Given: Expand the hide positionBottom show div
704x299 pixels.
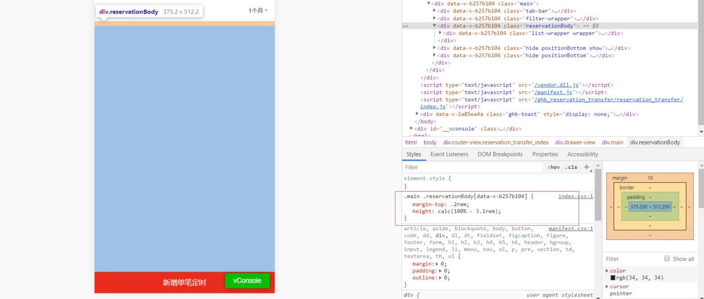Looking at the screenshot, I should tap(434, 48).
